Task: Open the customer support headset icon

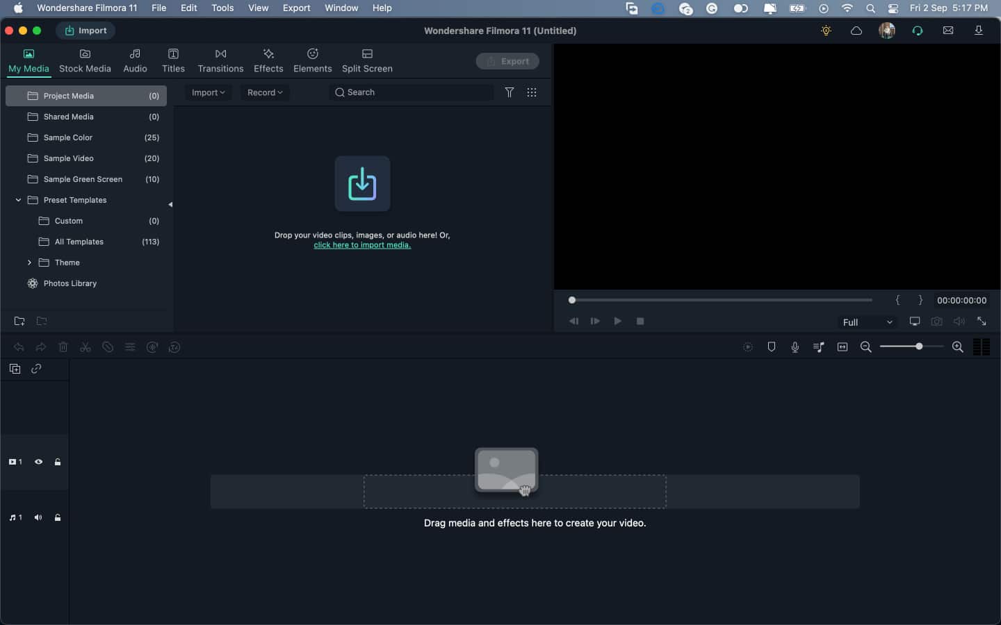Action: [x=918, y=31]
